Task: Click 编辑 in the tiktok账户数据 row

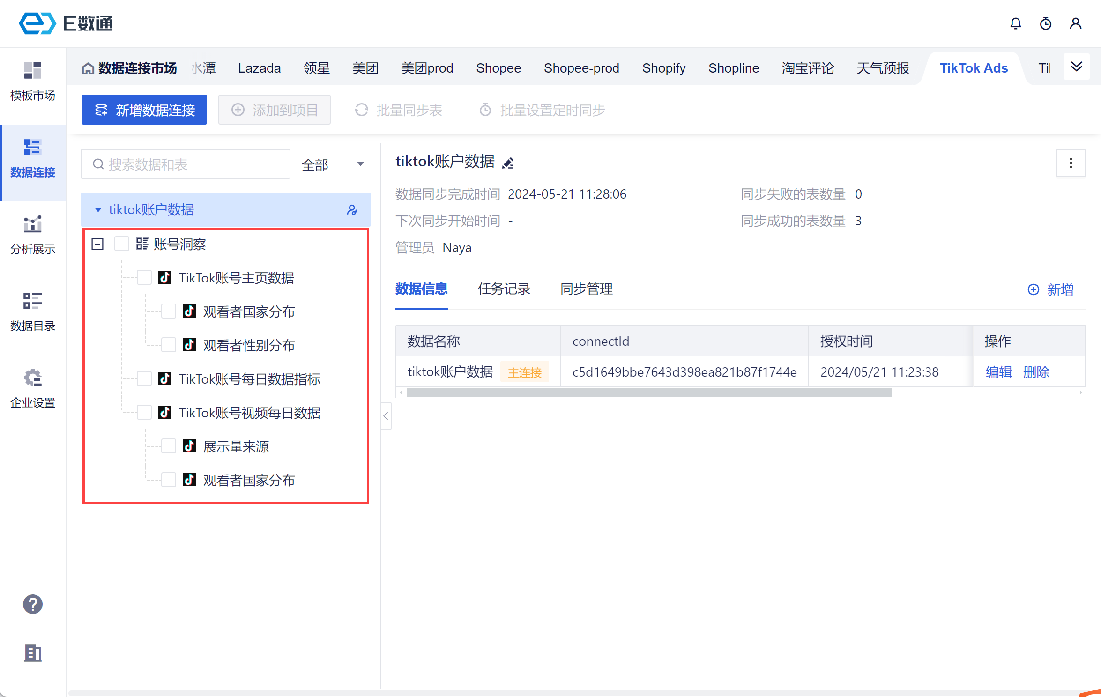Action: point(998,372)
